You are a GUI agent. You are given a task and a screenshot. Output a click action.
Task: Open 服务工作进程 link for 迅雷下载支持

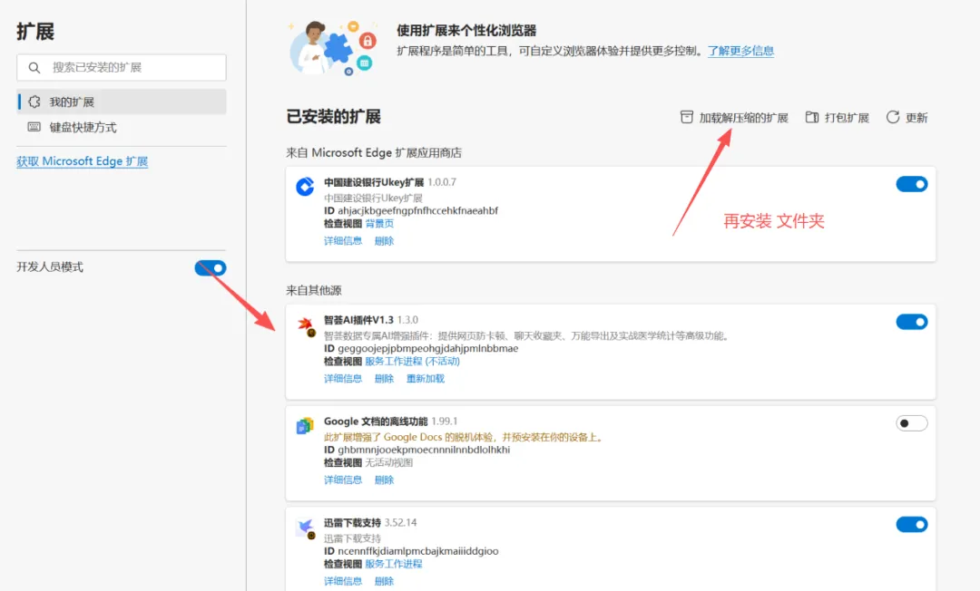click(x=394, y=564)
